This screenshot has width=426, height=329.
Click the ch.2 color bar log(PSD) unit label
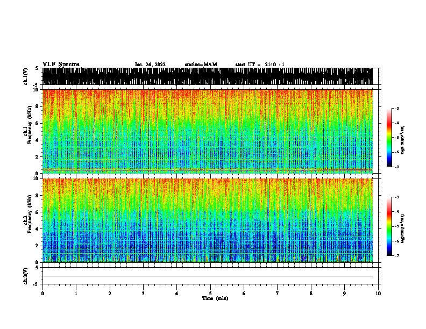coord(403,228)
